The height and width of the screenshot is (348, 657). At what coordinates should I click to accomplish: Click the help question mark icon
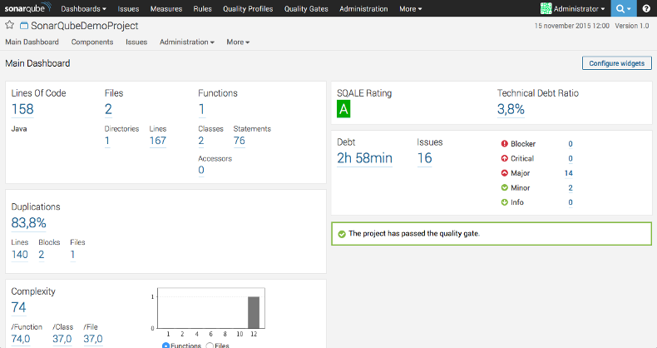646,8
